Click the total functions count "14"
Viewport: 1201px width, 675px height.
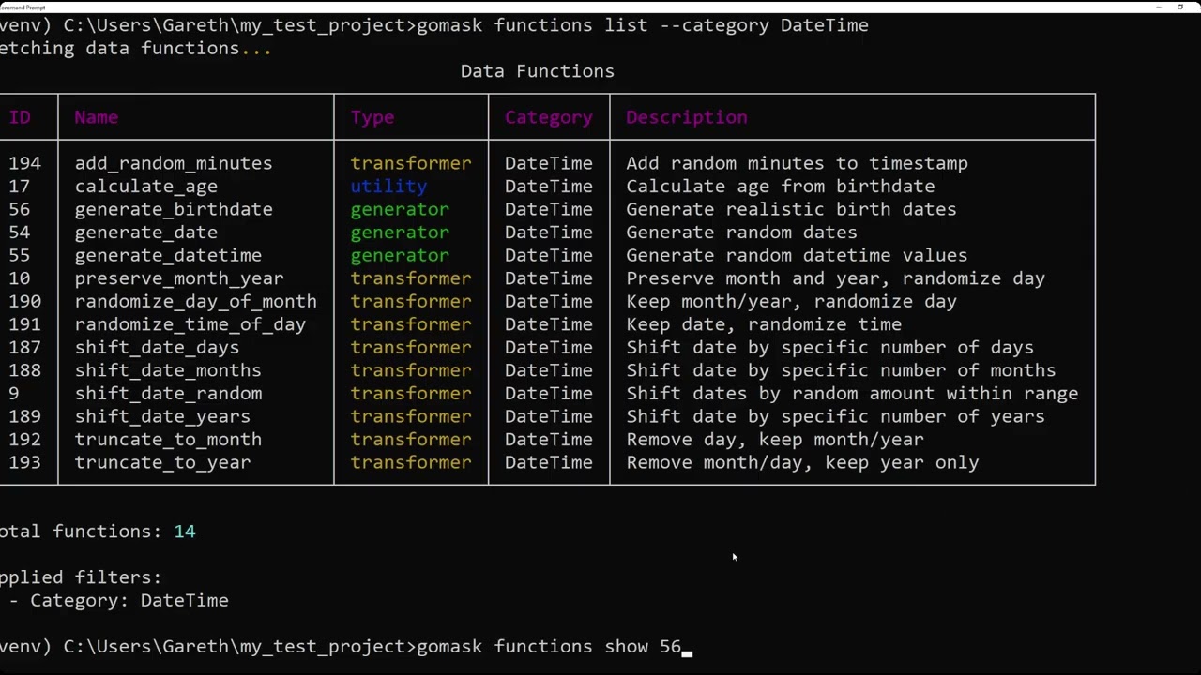[x=184, y=532]
